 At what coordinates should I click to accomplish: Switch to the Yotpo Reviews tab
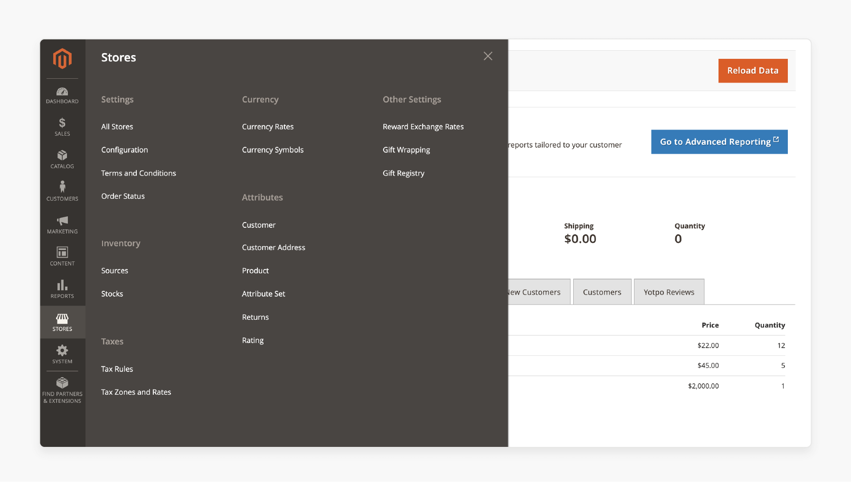tap(669, 292)
